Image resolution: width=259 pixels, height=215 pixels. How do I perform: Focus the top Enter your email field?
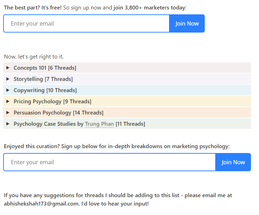coord(86,24)
